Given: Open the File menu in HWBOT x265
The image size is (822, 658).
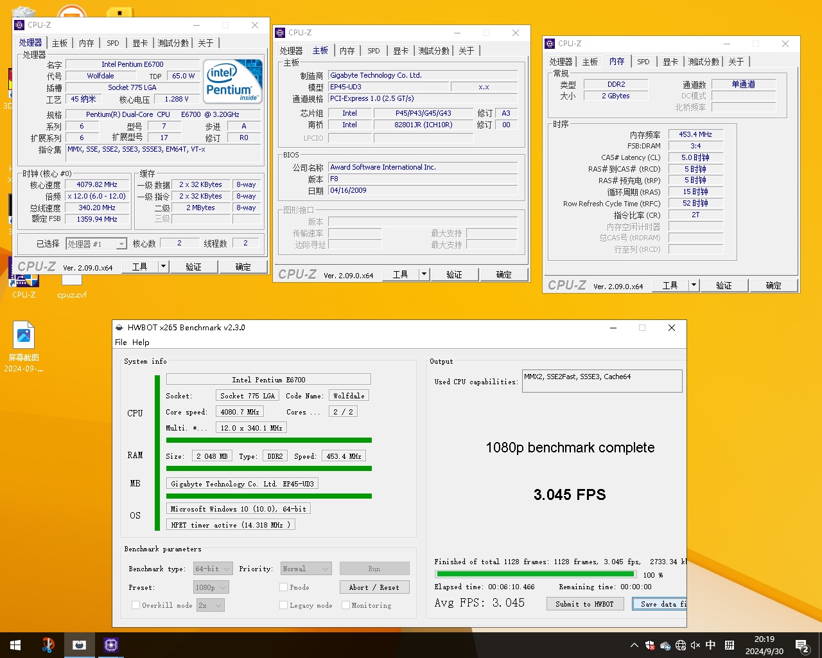Looking at the screenshot, I should coord(121,342).
